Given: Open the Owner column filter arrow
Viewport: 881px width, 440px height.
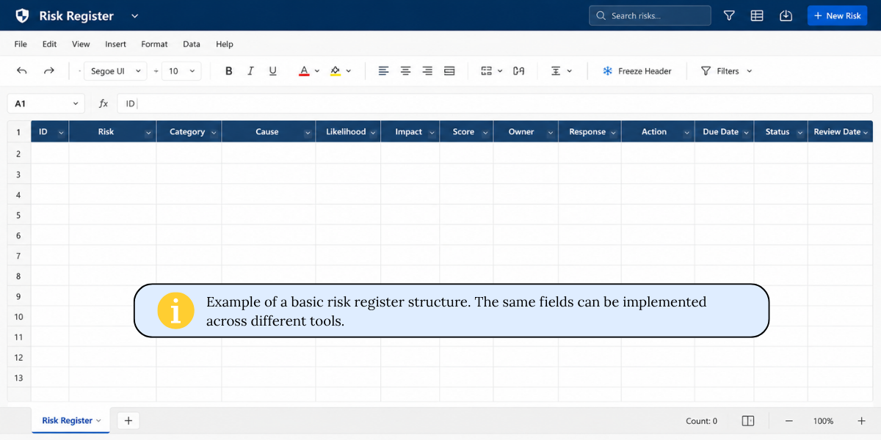Looking at the screenshot, I should [x=551, y=133].
